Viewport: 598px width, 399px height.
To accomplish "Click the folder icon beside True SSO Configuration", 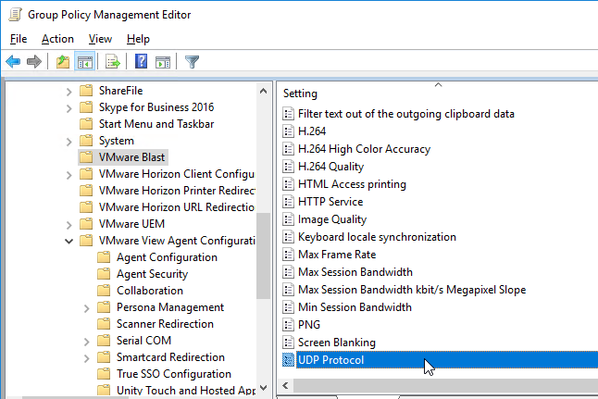I will [104, 374].
